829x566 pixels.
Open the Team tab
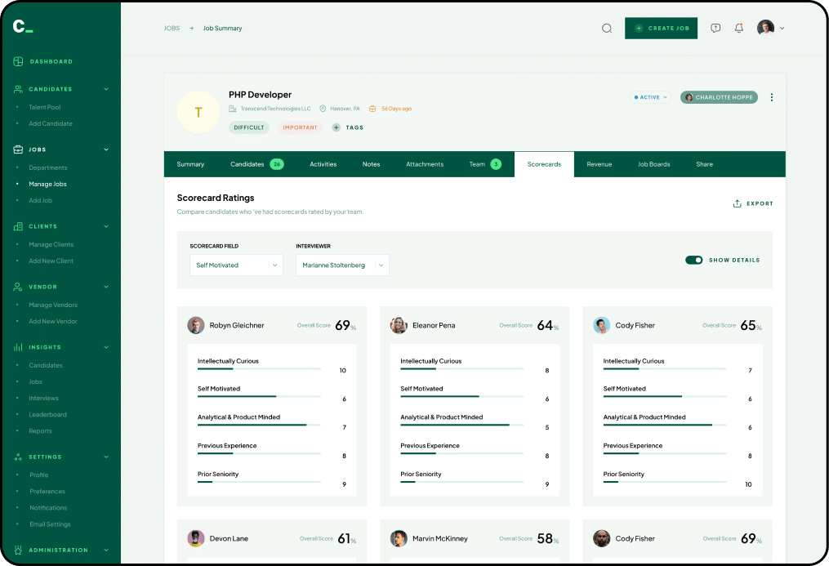pyautogui.click(x=485, y=164)
